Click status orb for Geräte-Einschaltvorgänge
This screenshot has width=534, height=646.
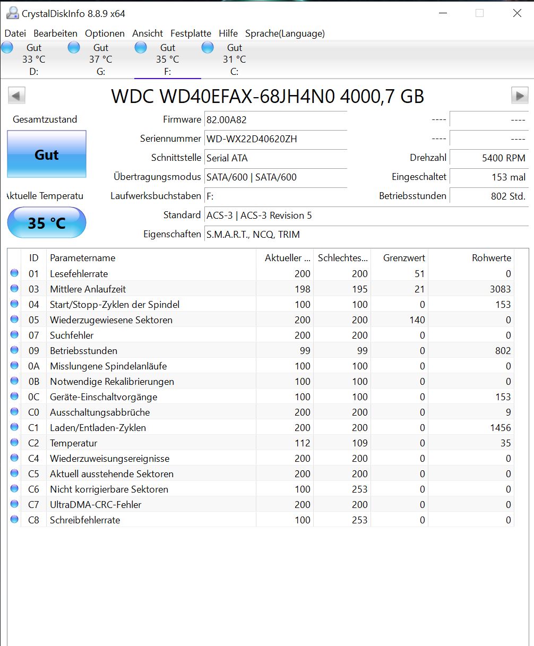coord(14,397)
